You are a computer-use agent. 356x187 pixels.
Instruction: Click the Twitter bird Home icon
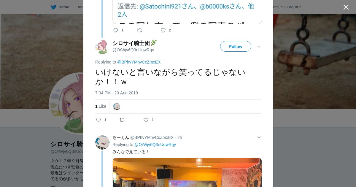click(x=53, y=7)
